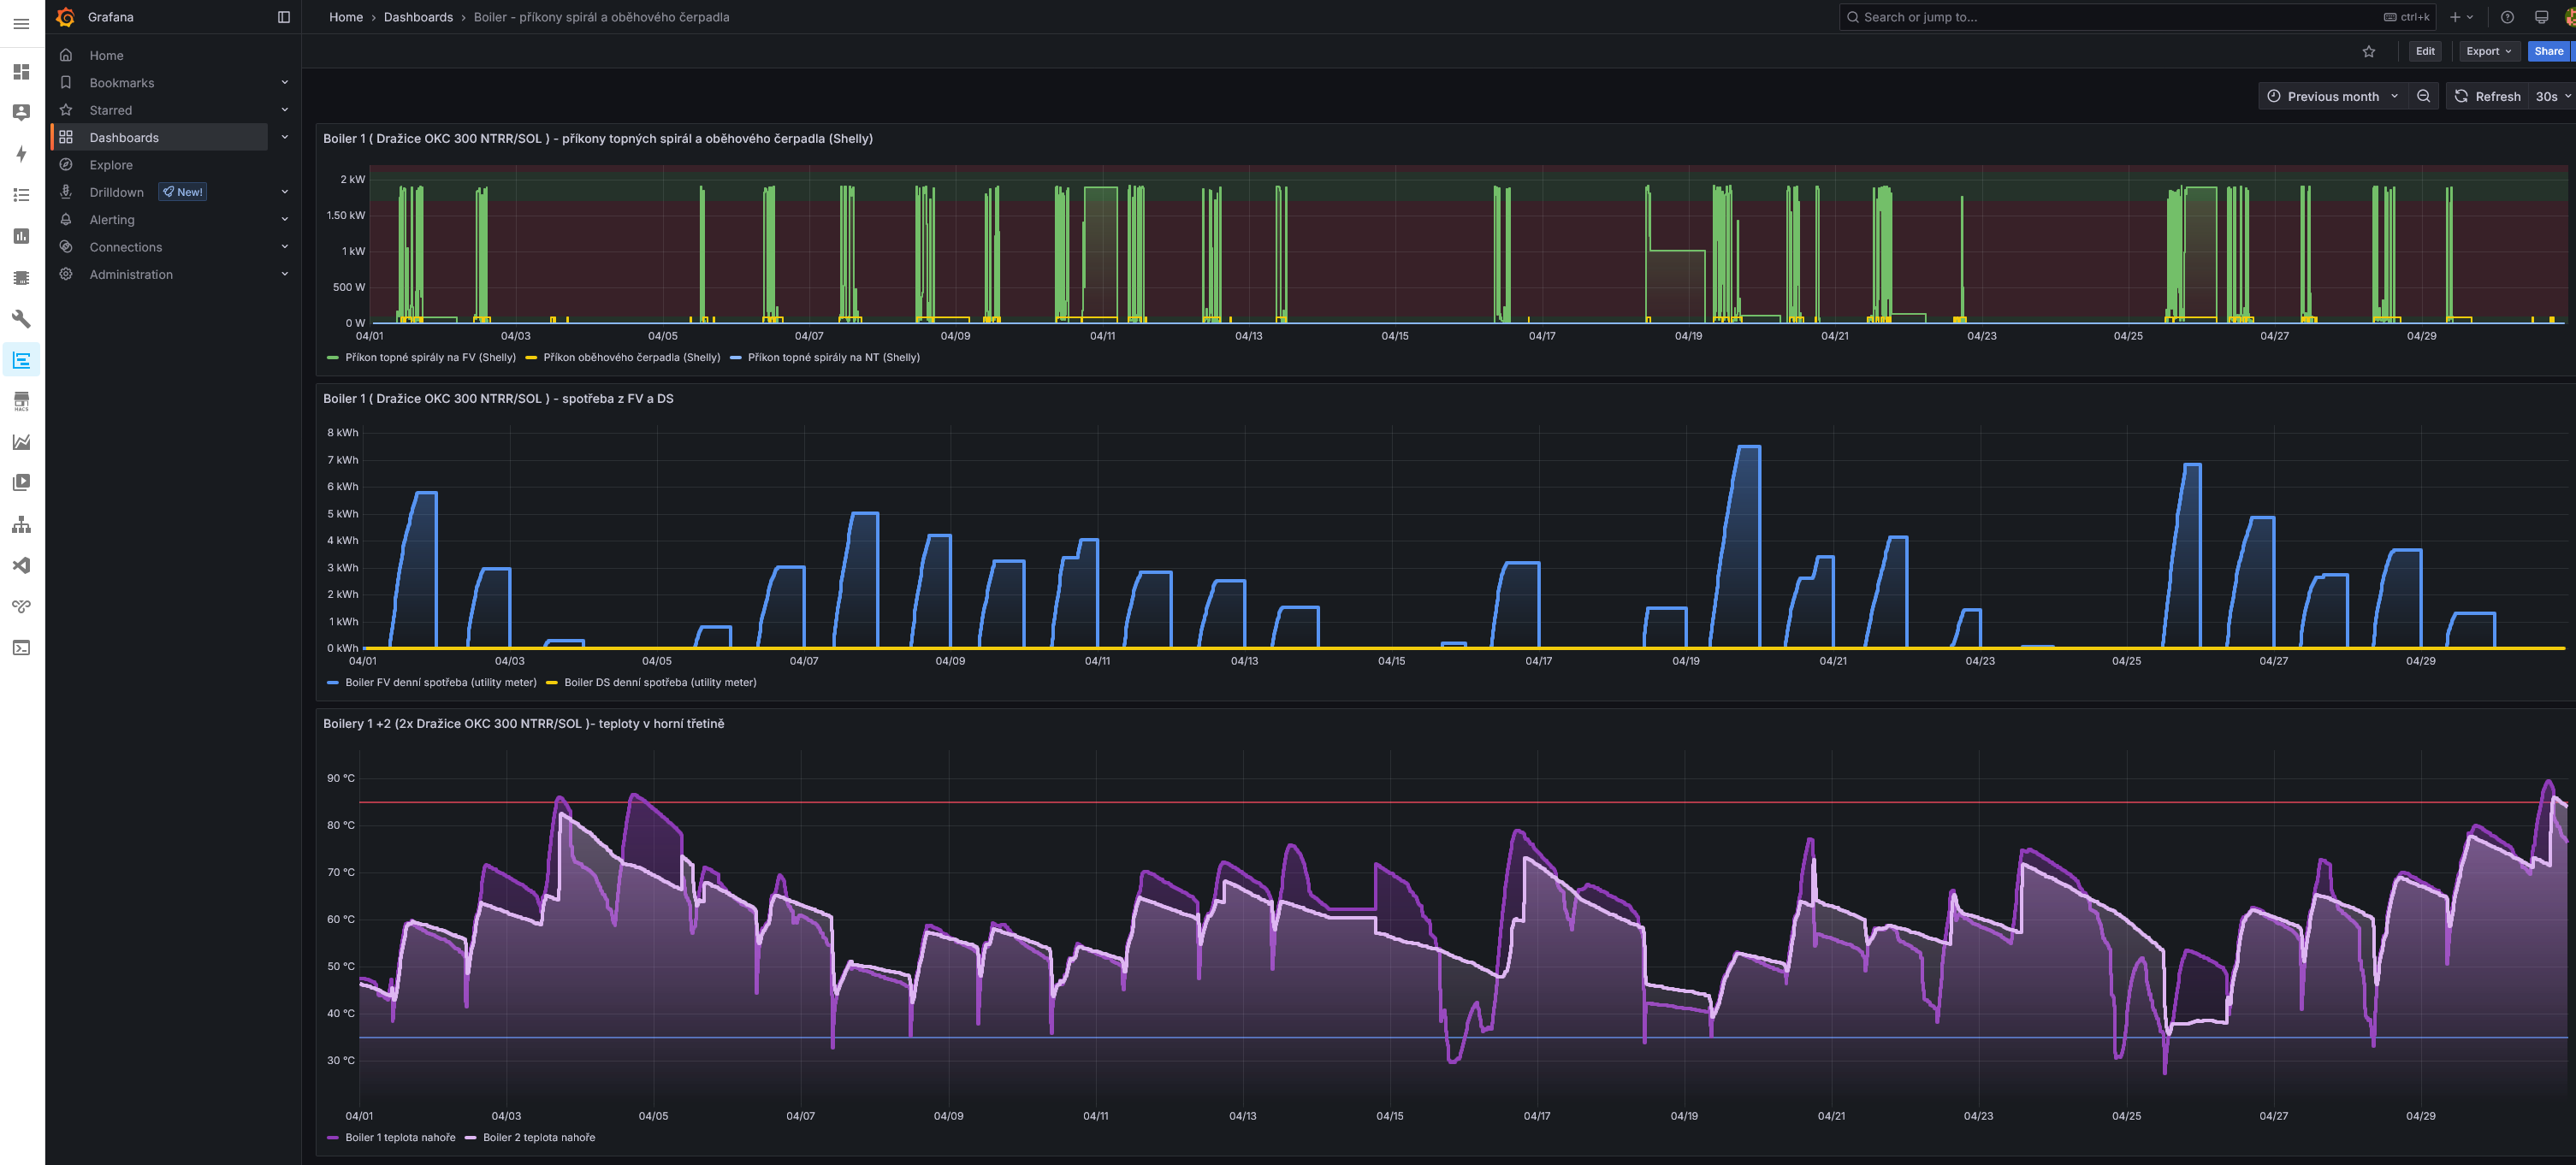Open the Previous month time range dropdown
Viewport: 2576px width, 1165px height.
(x=2332, y=97)
